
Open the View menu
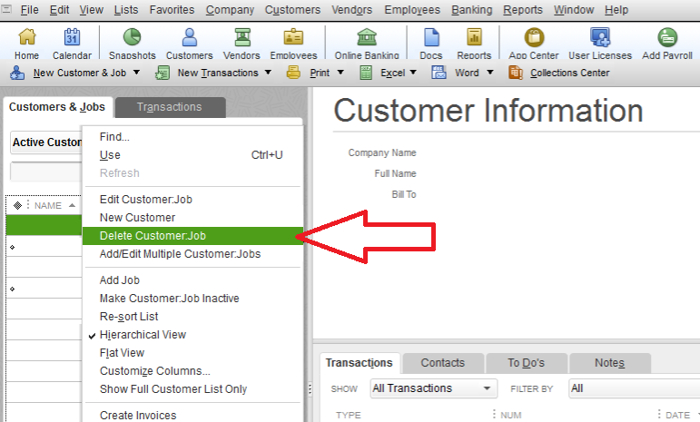coord(92,10)
